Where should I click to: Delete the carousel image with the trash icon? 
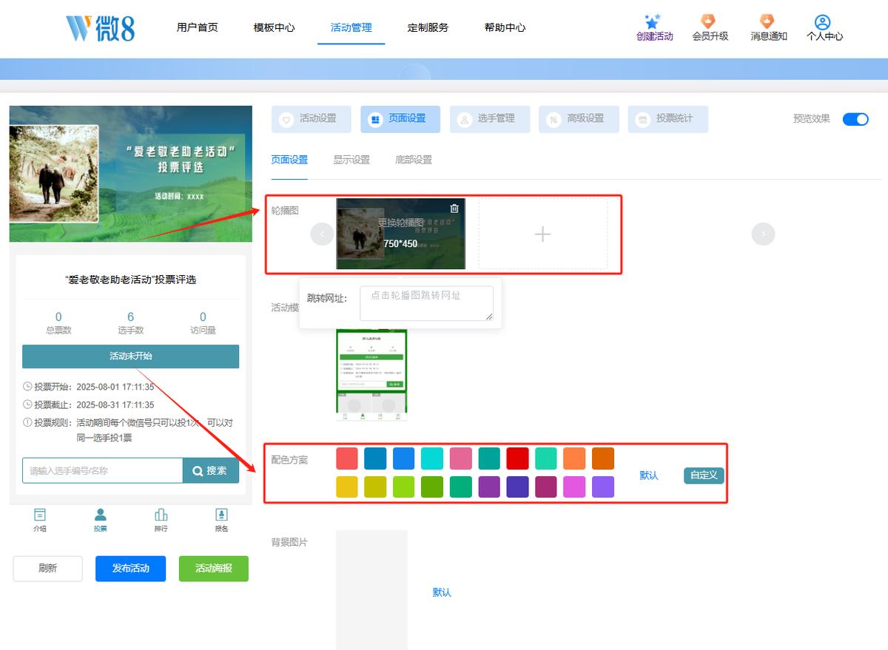click(454, 209)
